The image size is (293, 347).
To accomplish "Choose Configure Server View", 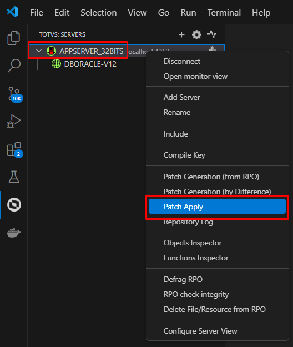I will tap(218, 331).
